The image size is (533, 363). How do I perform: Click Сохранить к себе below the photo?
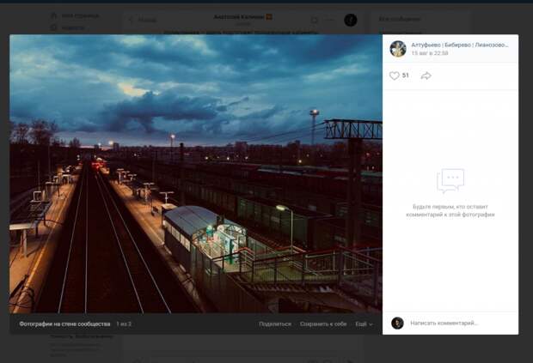[323, 324]
